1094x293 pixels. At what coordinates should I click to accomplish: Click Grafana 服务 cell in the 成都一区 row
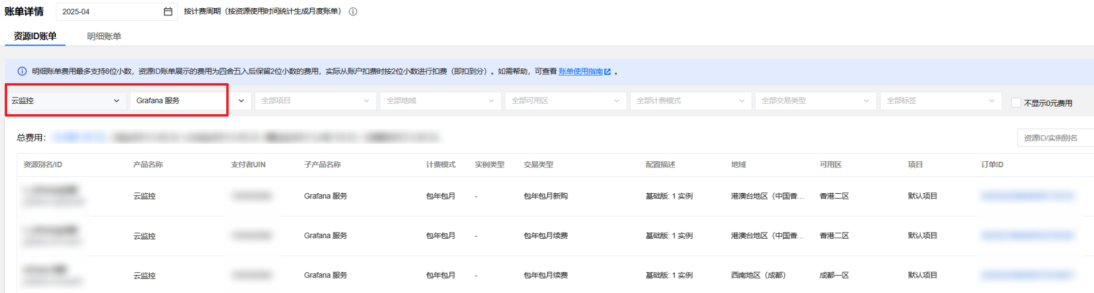point(325,275)
